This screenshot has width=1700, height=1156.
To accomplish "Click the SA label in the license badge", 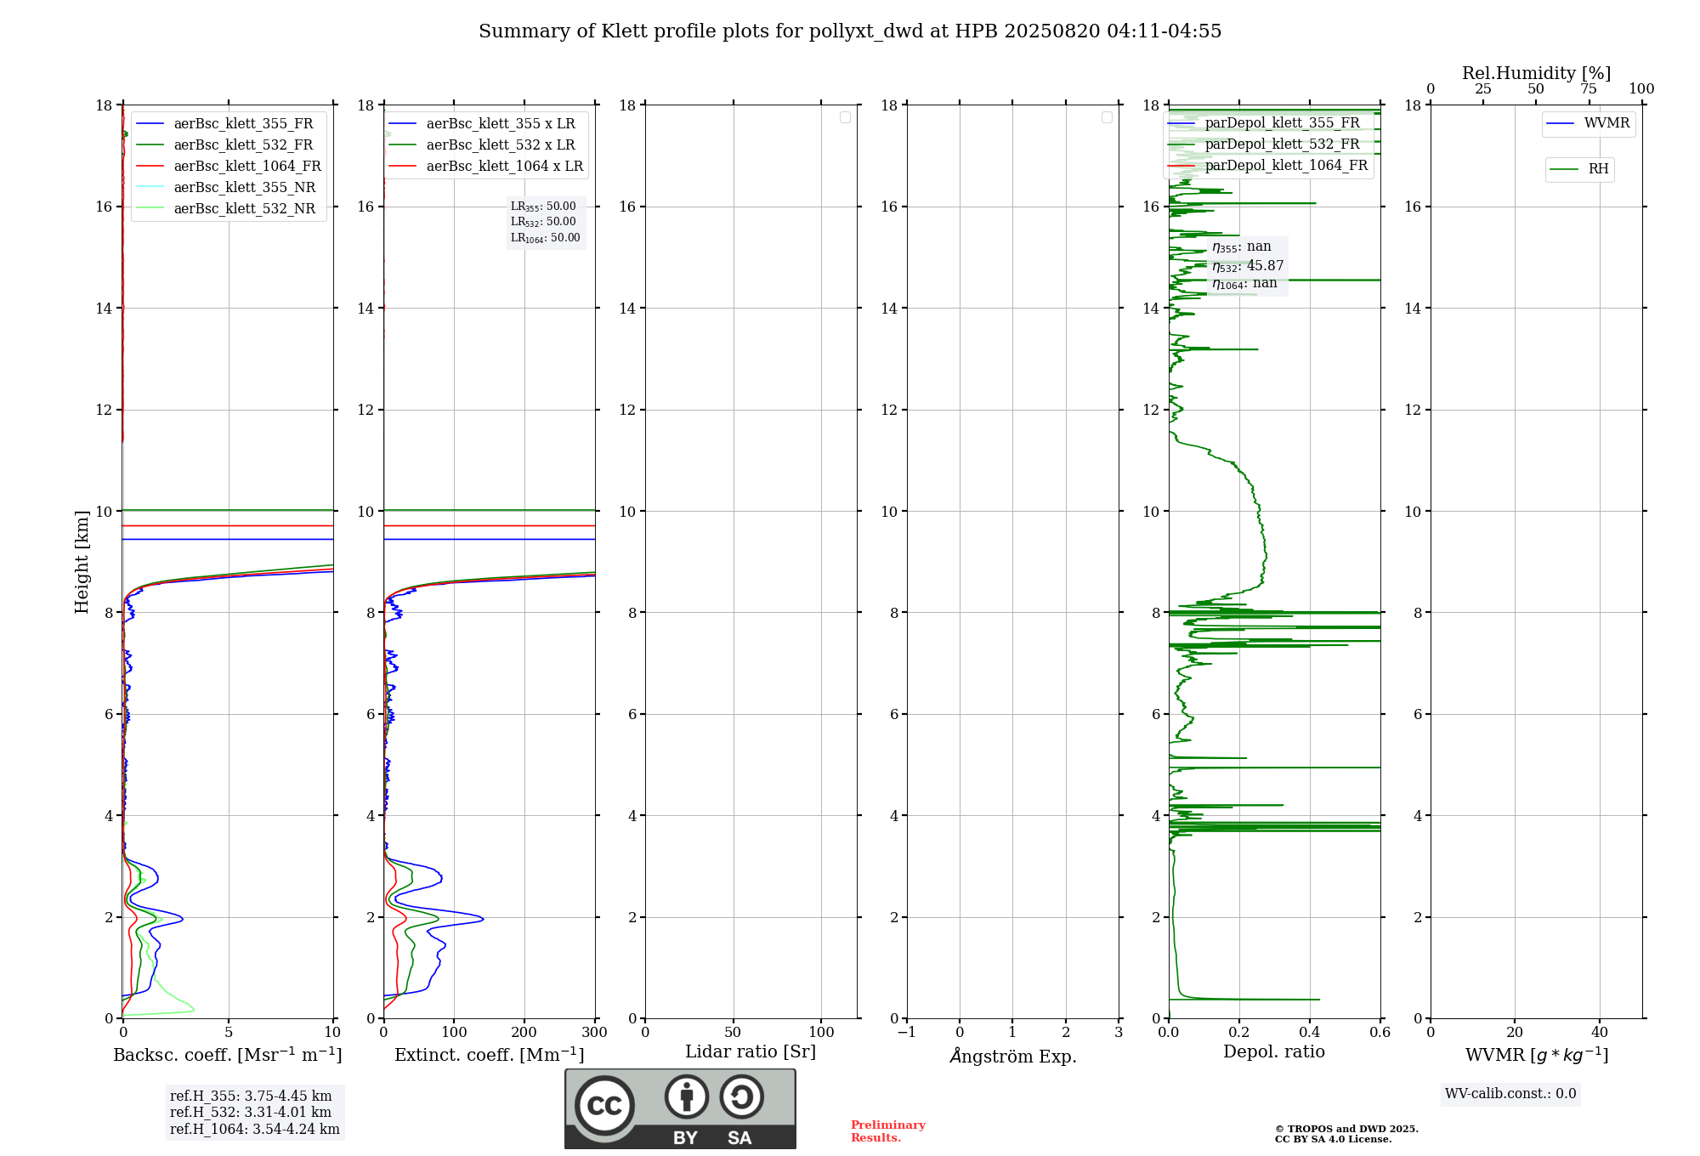I will click(x=739, y=1138).
